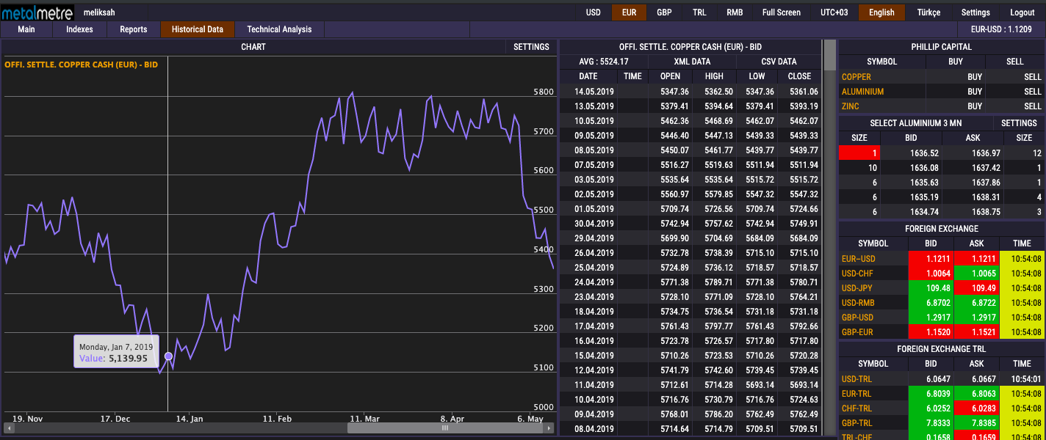Open the chart panel SETTINGS
1046x440 pixels.
tap(531, 47)
